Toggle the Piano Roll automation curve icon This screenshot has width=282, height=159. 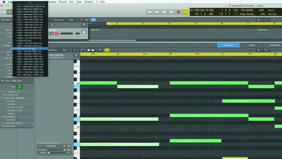[81, 50]
